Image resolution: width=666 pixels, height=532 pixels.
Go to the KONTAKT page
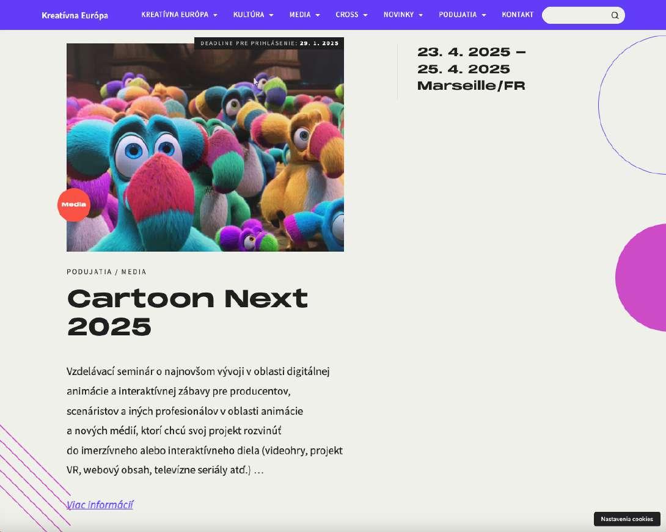[518, 15]
